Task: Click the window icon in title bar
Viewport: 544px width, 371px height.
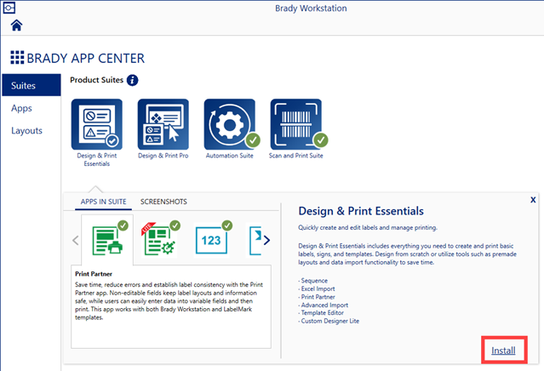Action: tap(9, 8)
